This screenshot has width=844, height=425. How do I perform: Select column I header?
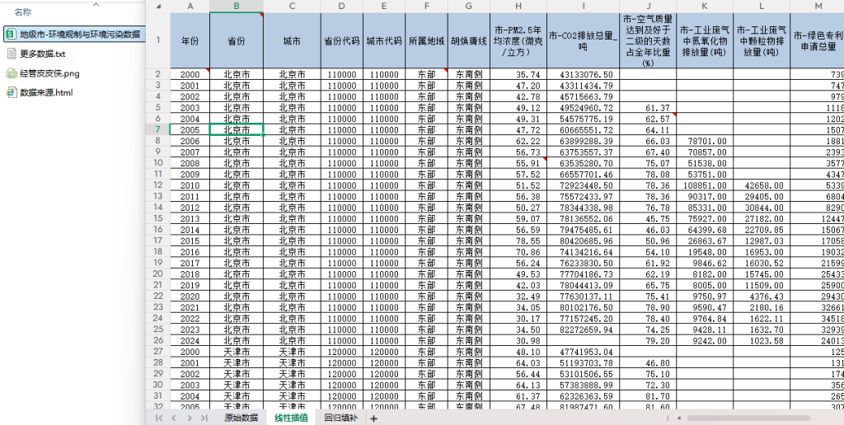coord(583,7)
